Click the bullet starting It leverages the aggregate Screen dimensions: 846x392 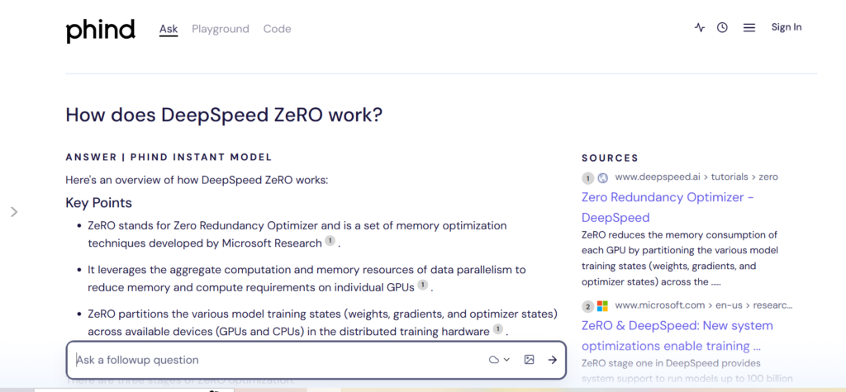pyautogui.click(x=307, y=278)
